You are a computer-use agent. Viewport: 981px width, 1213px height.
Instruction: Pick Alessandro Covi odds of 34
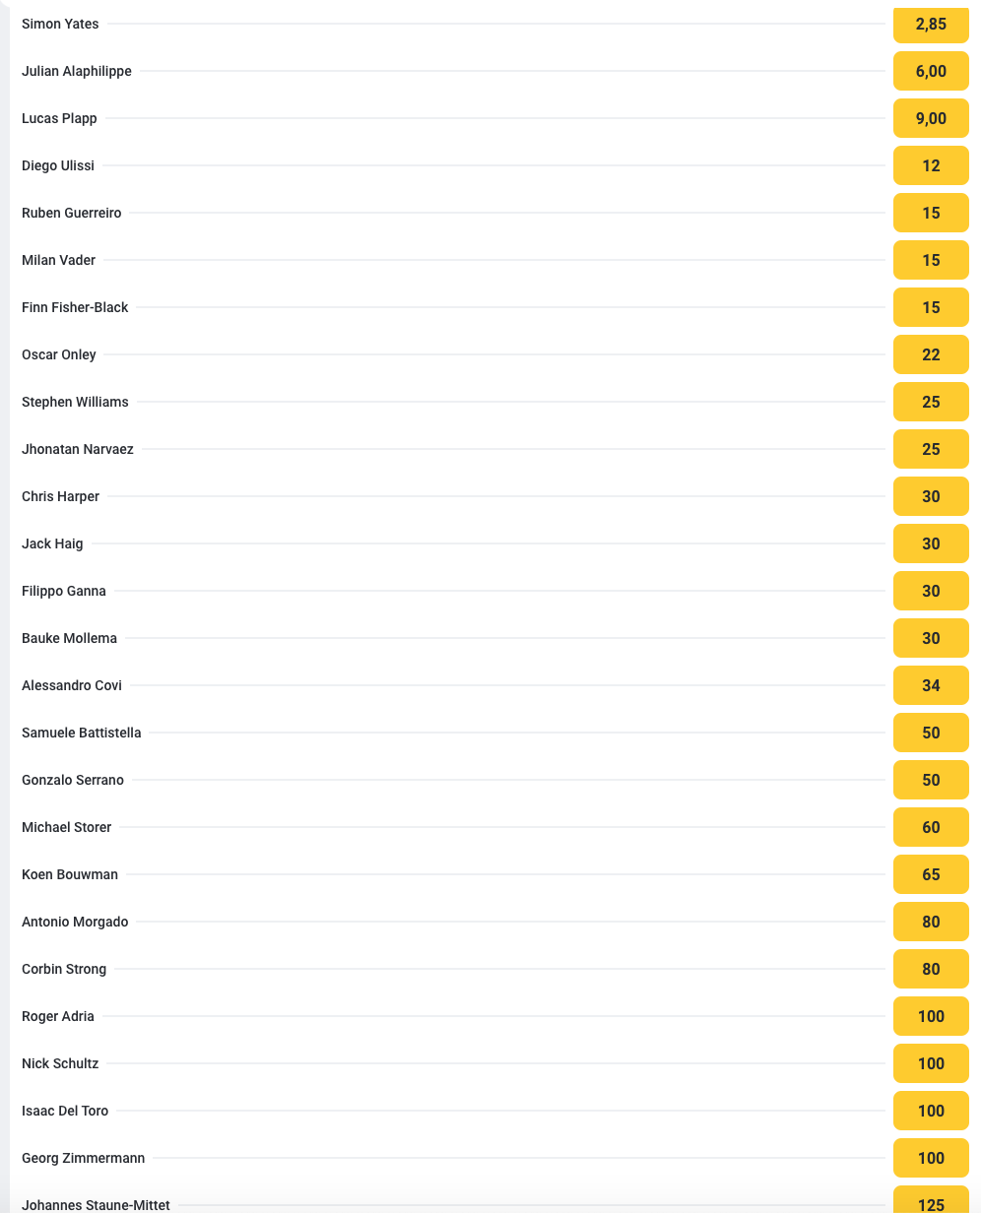pyautogui.click(x=931, y=685)
